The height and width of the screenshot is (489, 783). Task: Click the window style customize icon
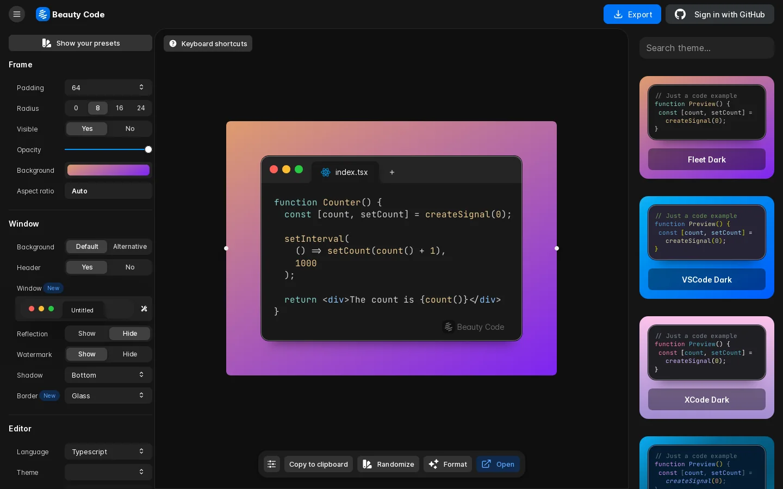[x=144, y=309]
